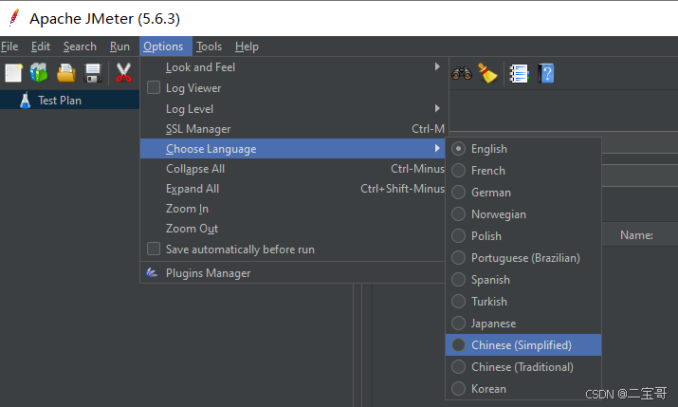Pick Turkish from language list
Image resolution: width=678 pixels, height=407 pixels.
pyautogui.click(x=523, y=302)
